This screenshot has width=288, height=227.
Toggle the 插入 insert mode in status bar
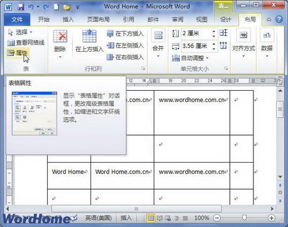pyautogui.click(x=126, y=218)
